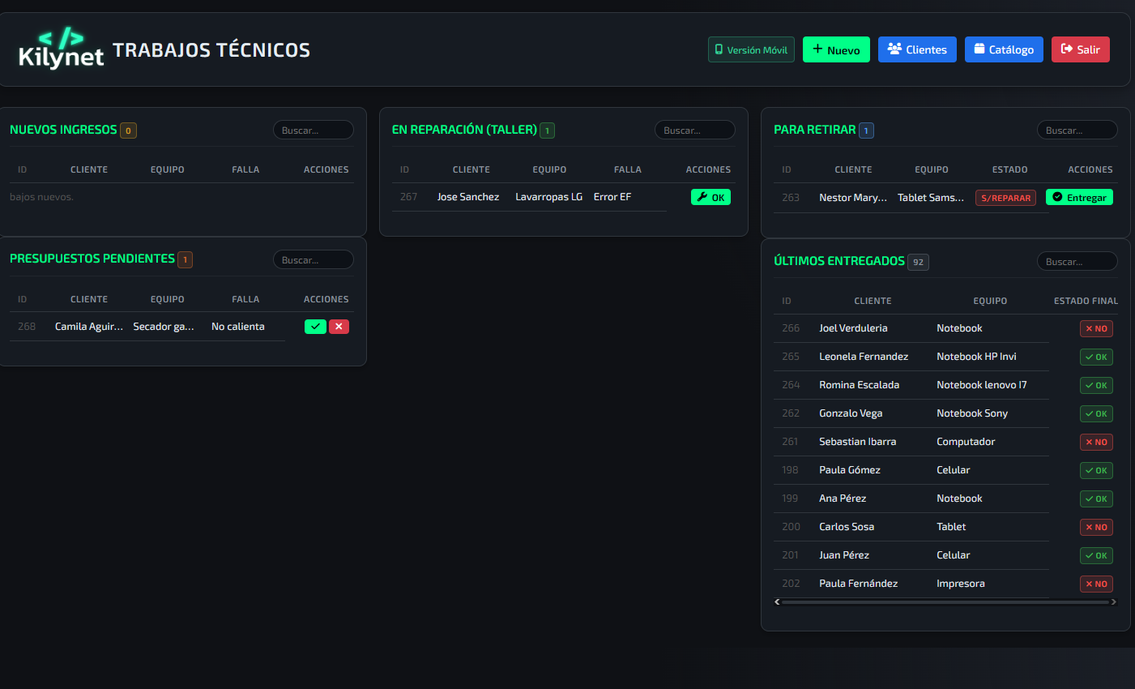Select the PRESUPUESTOS PENDIENTES panel header
Screen dimensions: 1135x689
(93, 259)
